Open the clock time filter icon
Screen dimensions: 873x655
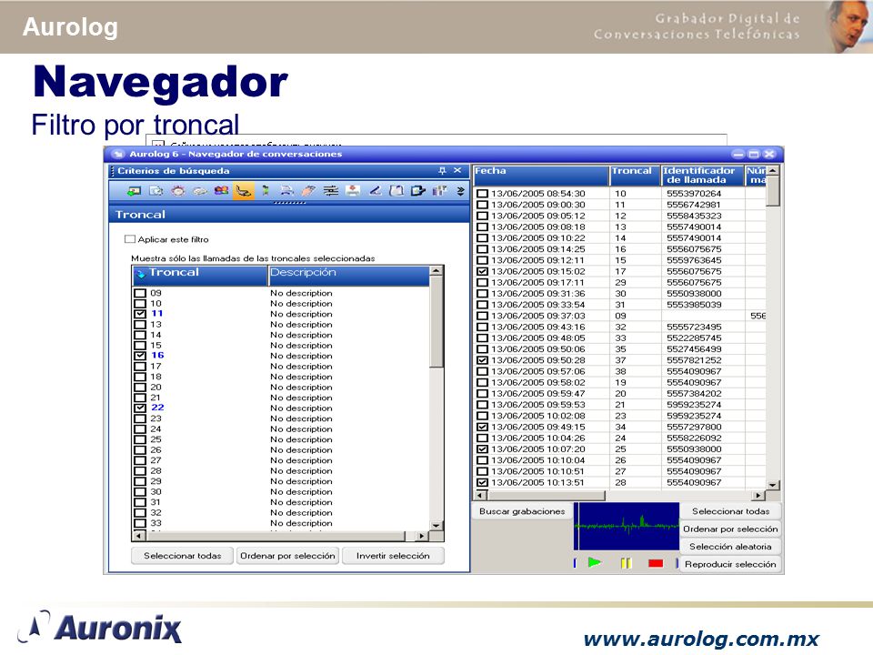pos(178,191)
